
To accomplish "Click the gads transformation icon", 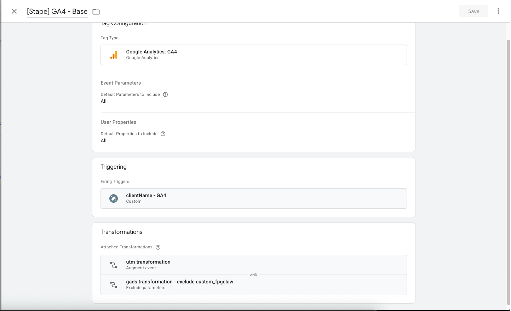I will [x=114, y=285].
